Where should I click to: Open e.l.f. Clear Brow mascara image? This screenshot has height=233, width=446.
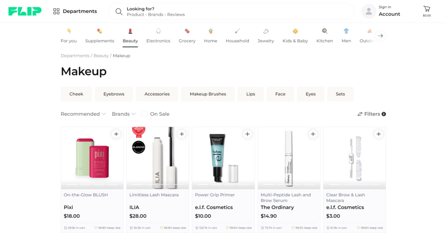click(355, 158)
